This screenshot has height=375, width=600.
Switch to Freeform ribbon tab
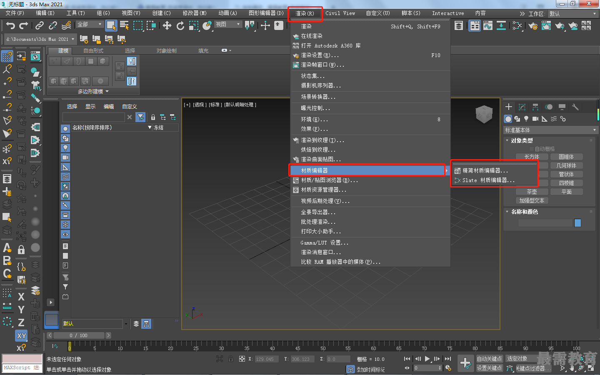(93, 51)
